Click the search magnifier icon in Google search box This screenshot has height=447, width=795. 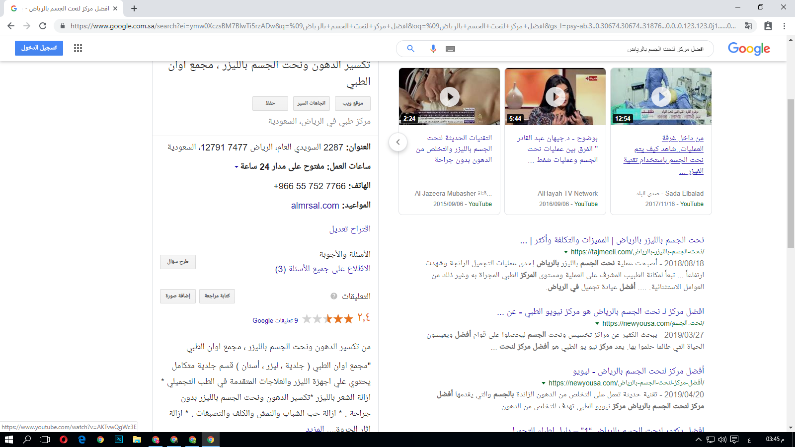point(410,49)
